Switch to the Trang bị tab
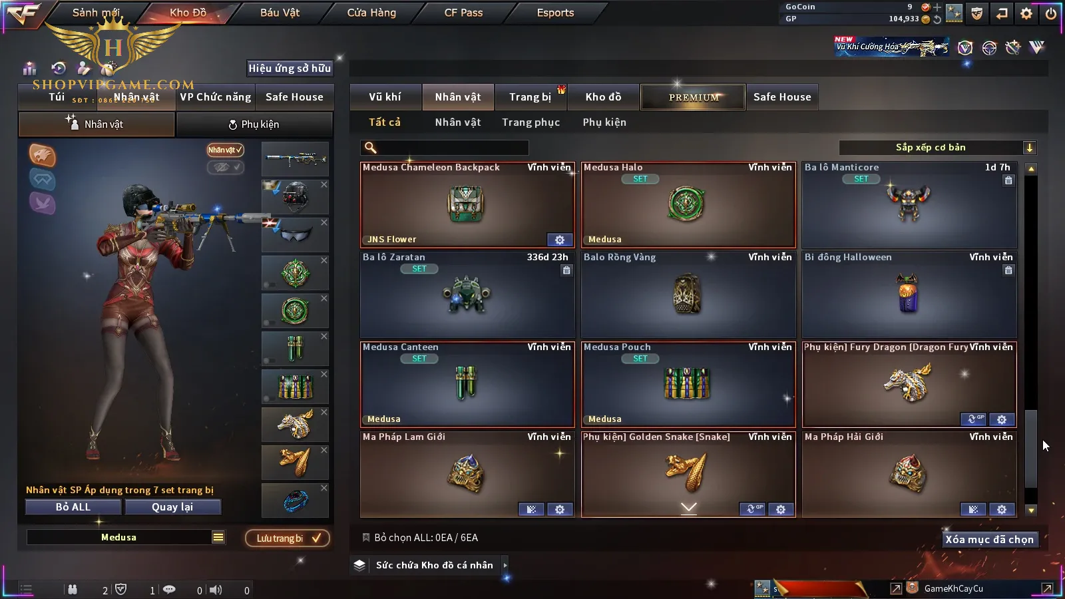This screenshot has height=599, width=1065. coord(531,97)
